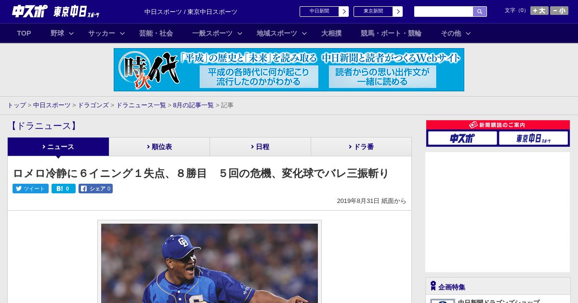Screen dimensions: 578x303
Task: Click the arrow beside 東京新聞
Action: [397, 12]
